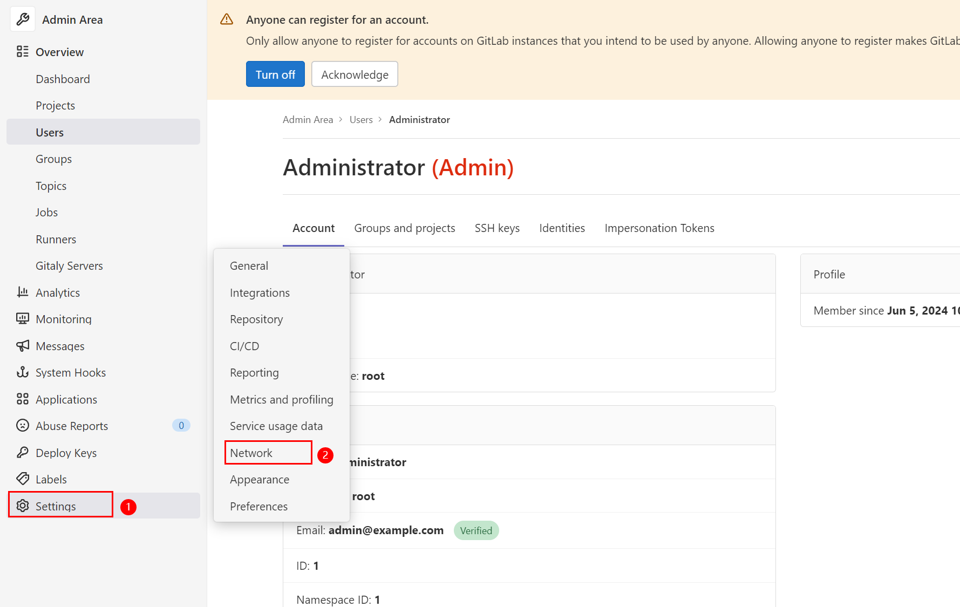Select the Messages megaphone icon

tap(22, 345)
